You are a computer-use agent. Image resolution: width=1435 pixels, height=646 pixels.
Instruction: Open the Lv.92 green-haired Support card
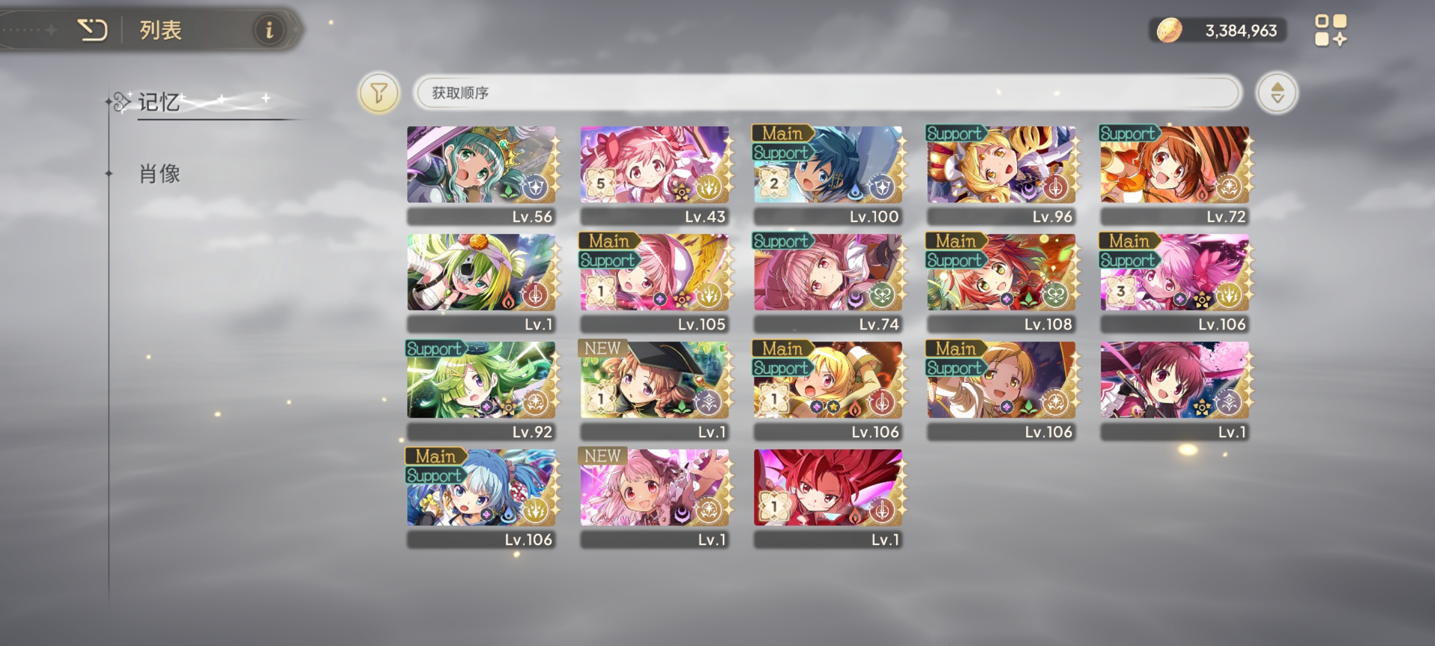pyautogui.click(x=482, y=390)
